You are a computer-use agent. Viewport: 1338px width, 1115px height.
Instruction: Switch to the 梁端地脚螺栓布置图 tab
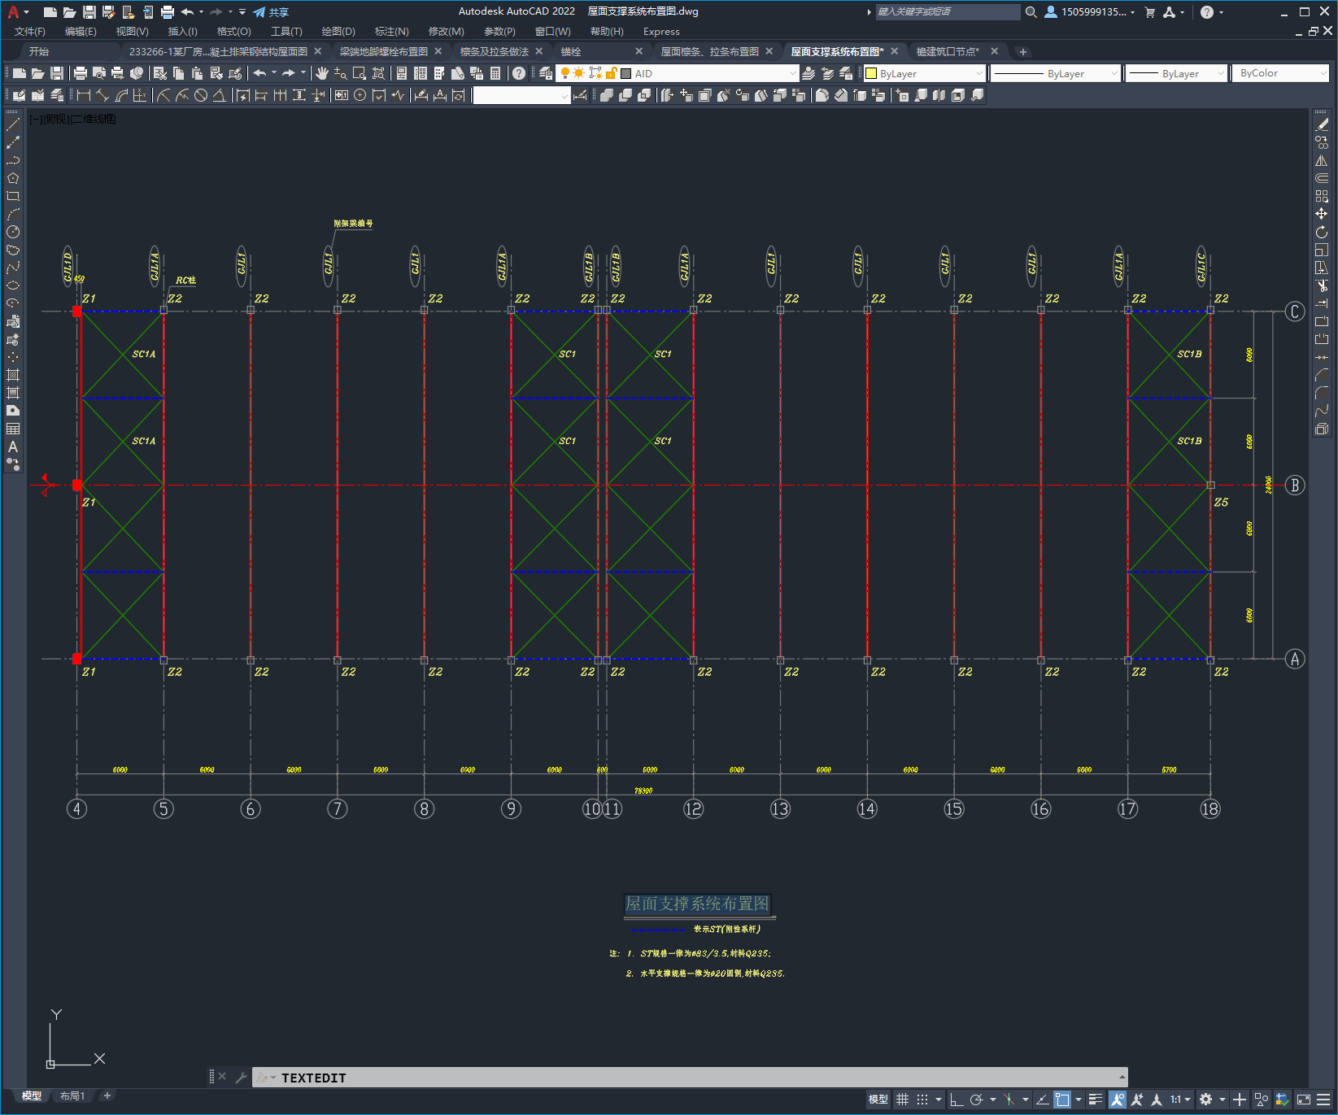click(x=384, y=51)
